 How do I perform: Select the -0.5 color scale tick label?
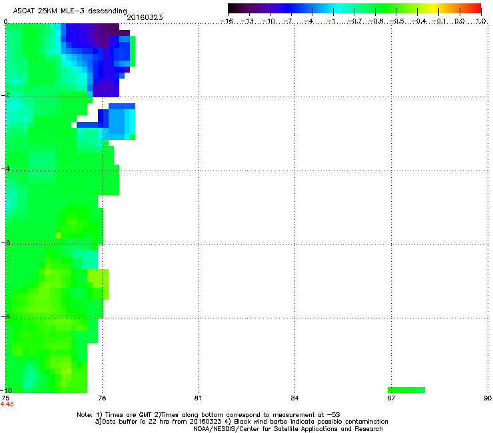397,21
